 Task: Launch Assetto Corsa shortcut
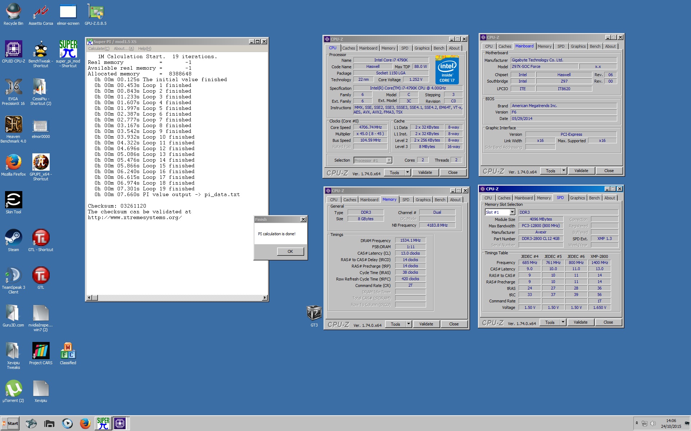41,14
